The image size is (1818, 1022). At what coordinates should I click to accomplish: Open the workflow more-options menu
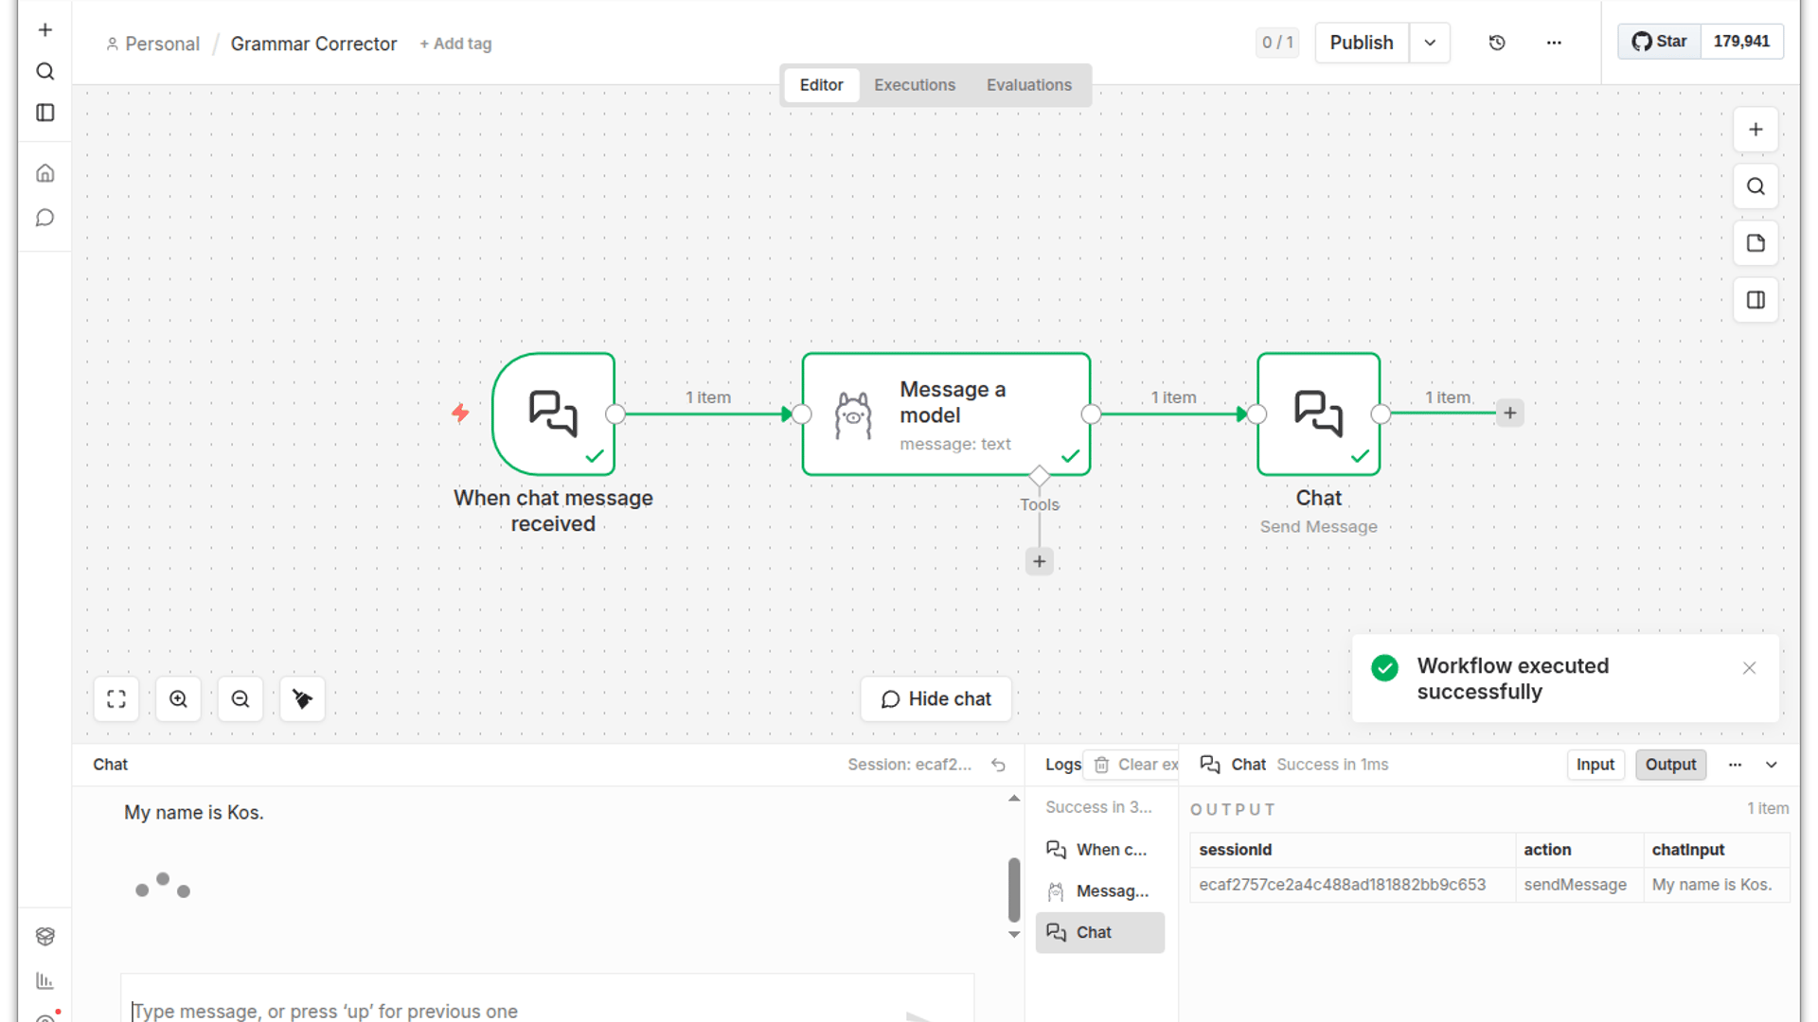coord(1554,43)
